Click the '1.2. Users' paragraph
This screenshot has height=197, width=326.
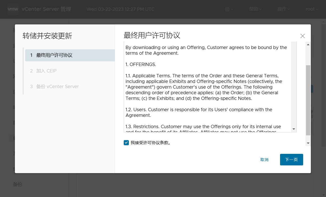click(x=199, y=112)
